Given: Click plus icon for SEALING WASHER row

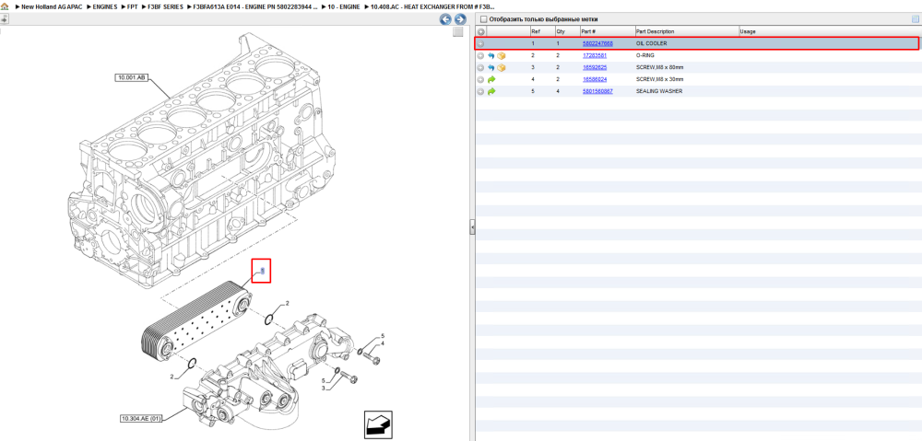Looking at the screenshot, I should click(x=481, y=91).
